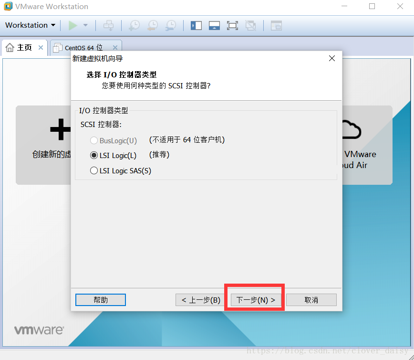Select the BusLogic(U) radio button

(x=94, y=140)
